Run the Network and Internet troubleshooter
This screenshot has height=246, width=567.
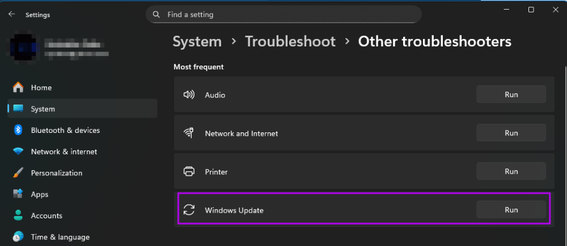tap(511, 133)
